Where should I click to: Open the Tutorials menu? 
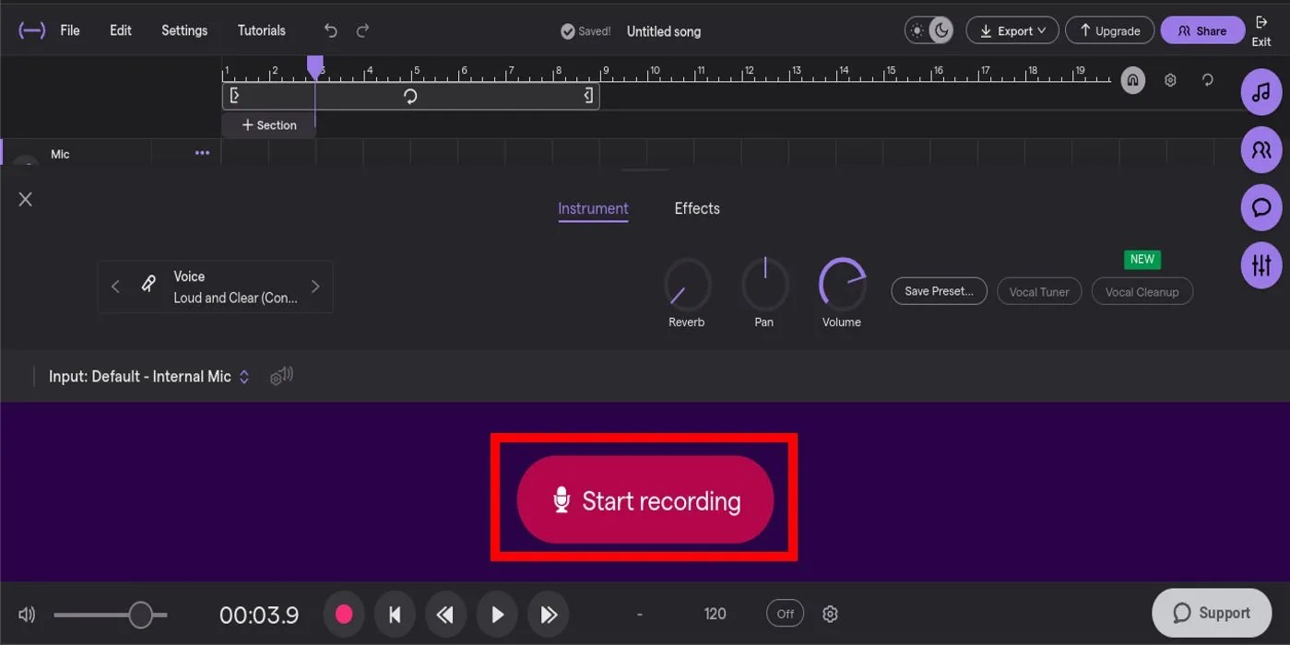[261, 29]
